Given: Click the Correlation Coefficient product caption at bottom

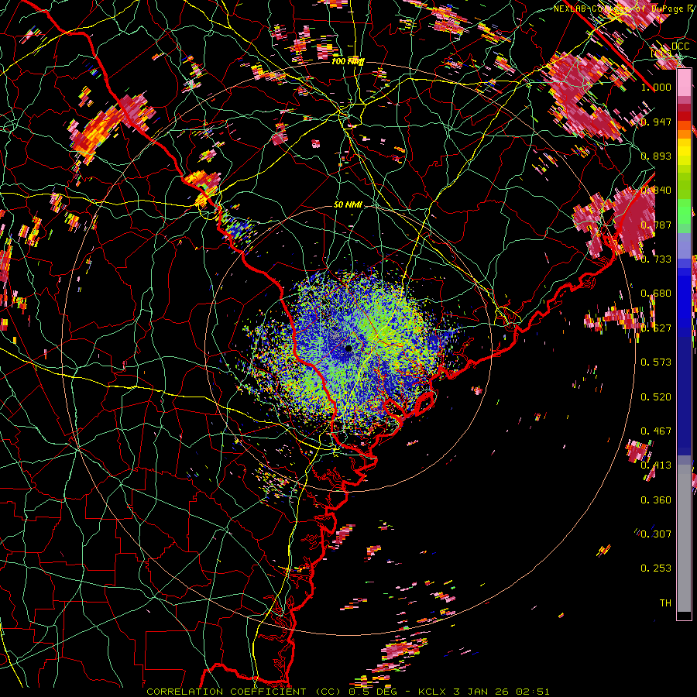Looking at the screenshot, I should 348,692.
